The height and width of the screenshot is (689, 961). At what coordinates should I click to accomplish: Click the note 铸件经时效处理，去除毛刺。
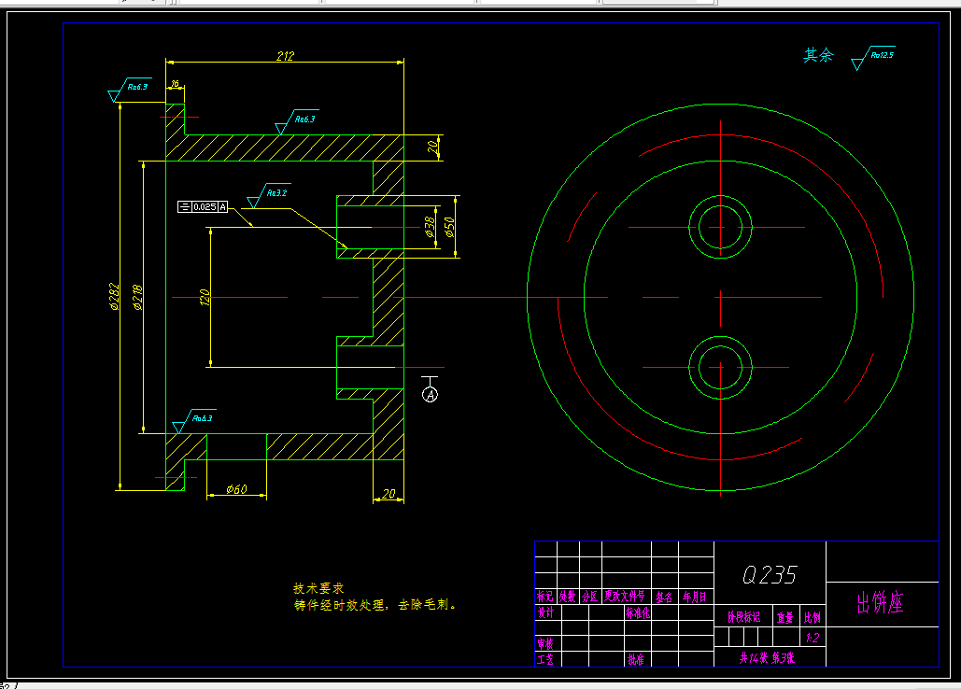pos(375,605)
